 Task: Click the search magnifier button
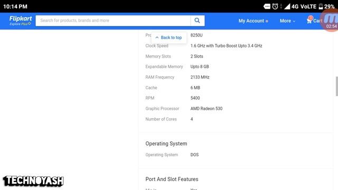tap(197, 21)
